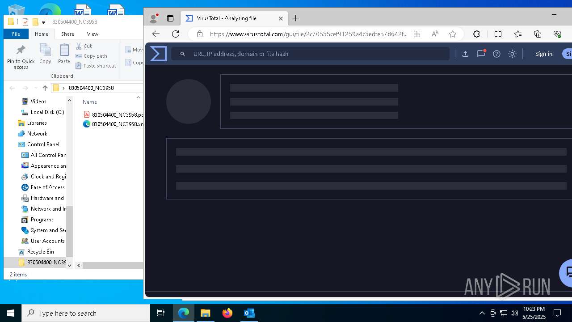The height and width of the screenshot is (322, 572).
Task: Open VirusTotal notifications flag icon
Action: pos(481,54)
